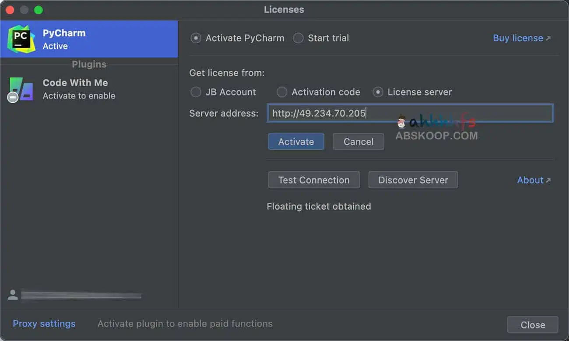This screenshot has height=341, width=569.
Task: Choose JB Account as license source
Action: pos(196,92)
